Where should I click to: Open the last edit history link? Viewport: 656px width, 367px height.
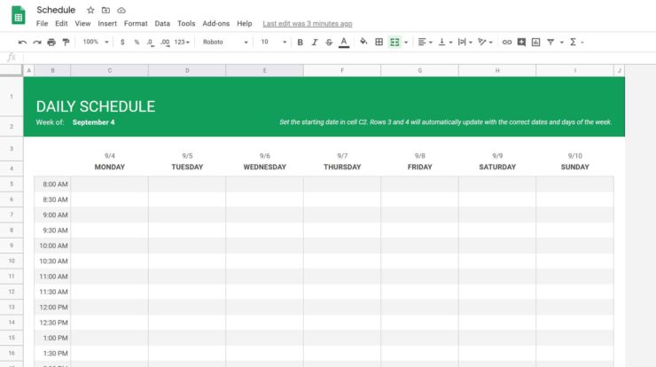308,24
